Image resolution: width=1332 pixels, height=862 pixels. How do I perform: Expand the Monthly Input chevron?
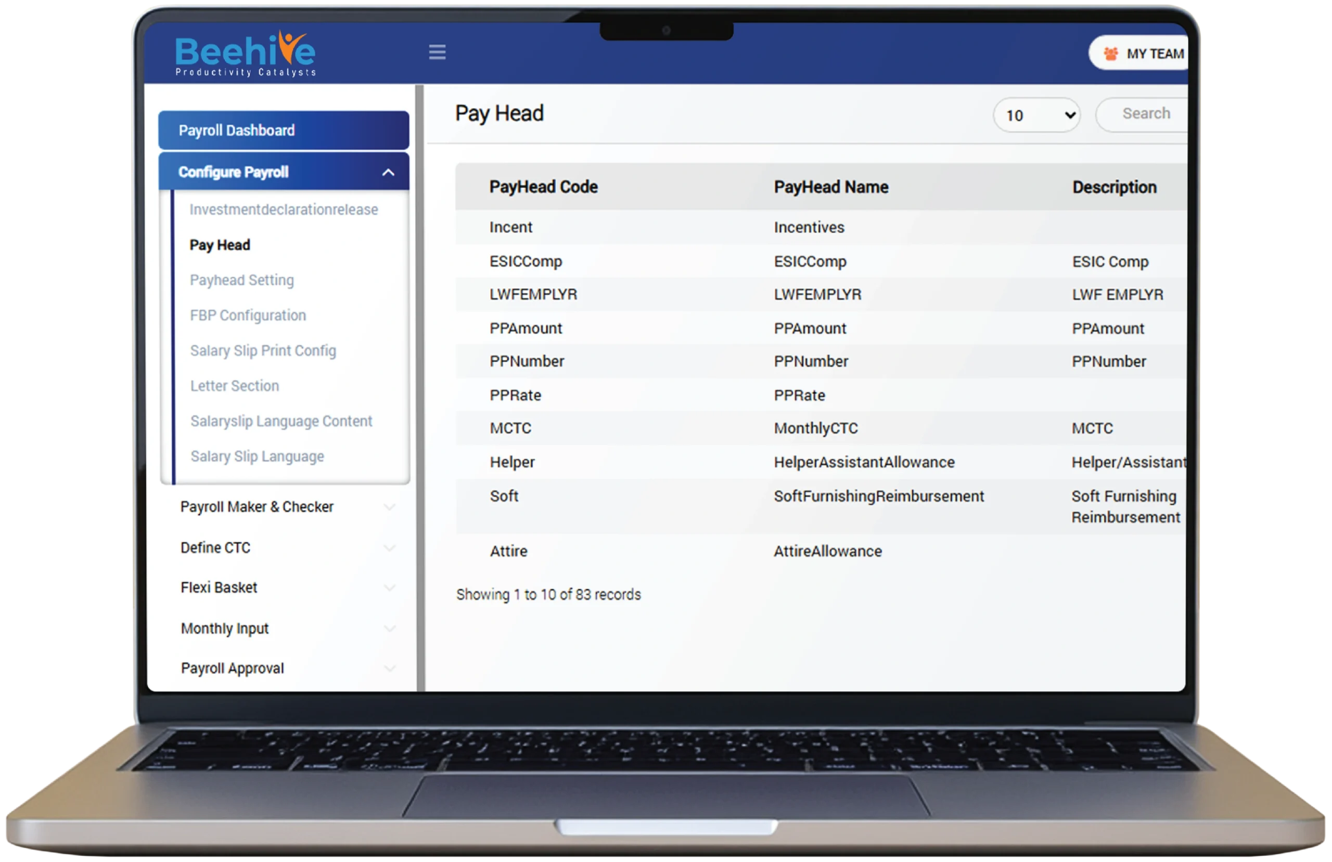[x=390, y=628]
